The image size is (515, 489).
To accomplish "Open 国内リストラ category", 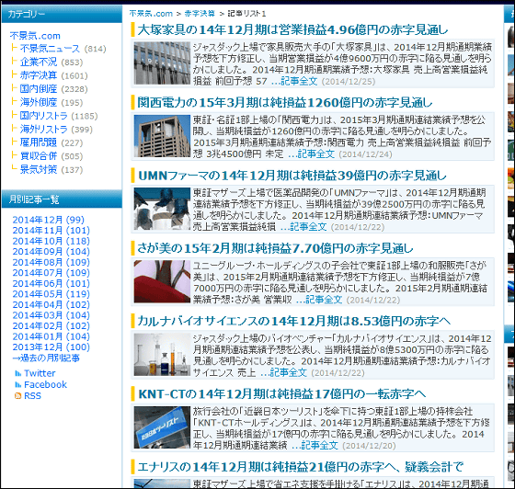I will [44, 116].
